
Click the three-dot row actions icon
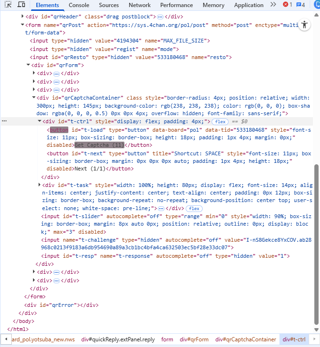[4, 121]
